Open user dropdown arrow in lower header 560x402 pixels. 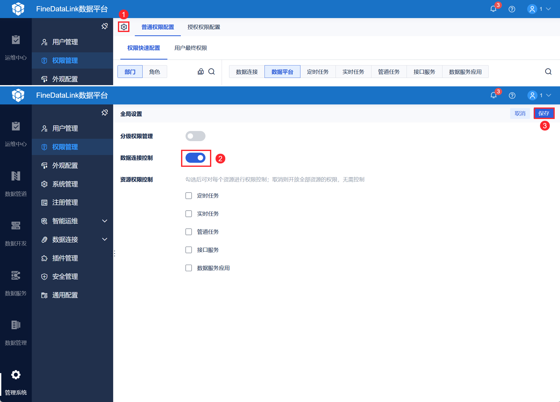pos(548,95)
